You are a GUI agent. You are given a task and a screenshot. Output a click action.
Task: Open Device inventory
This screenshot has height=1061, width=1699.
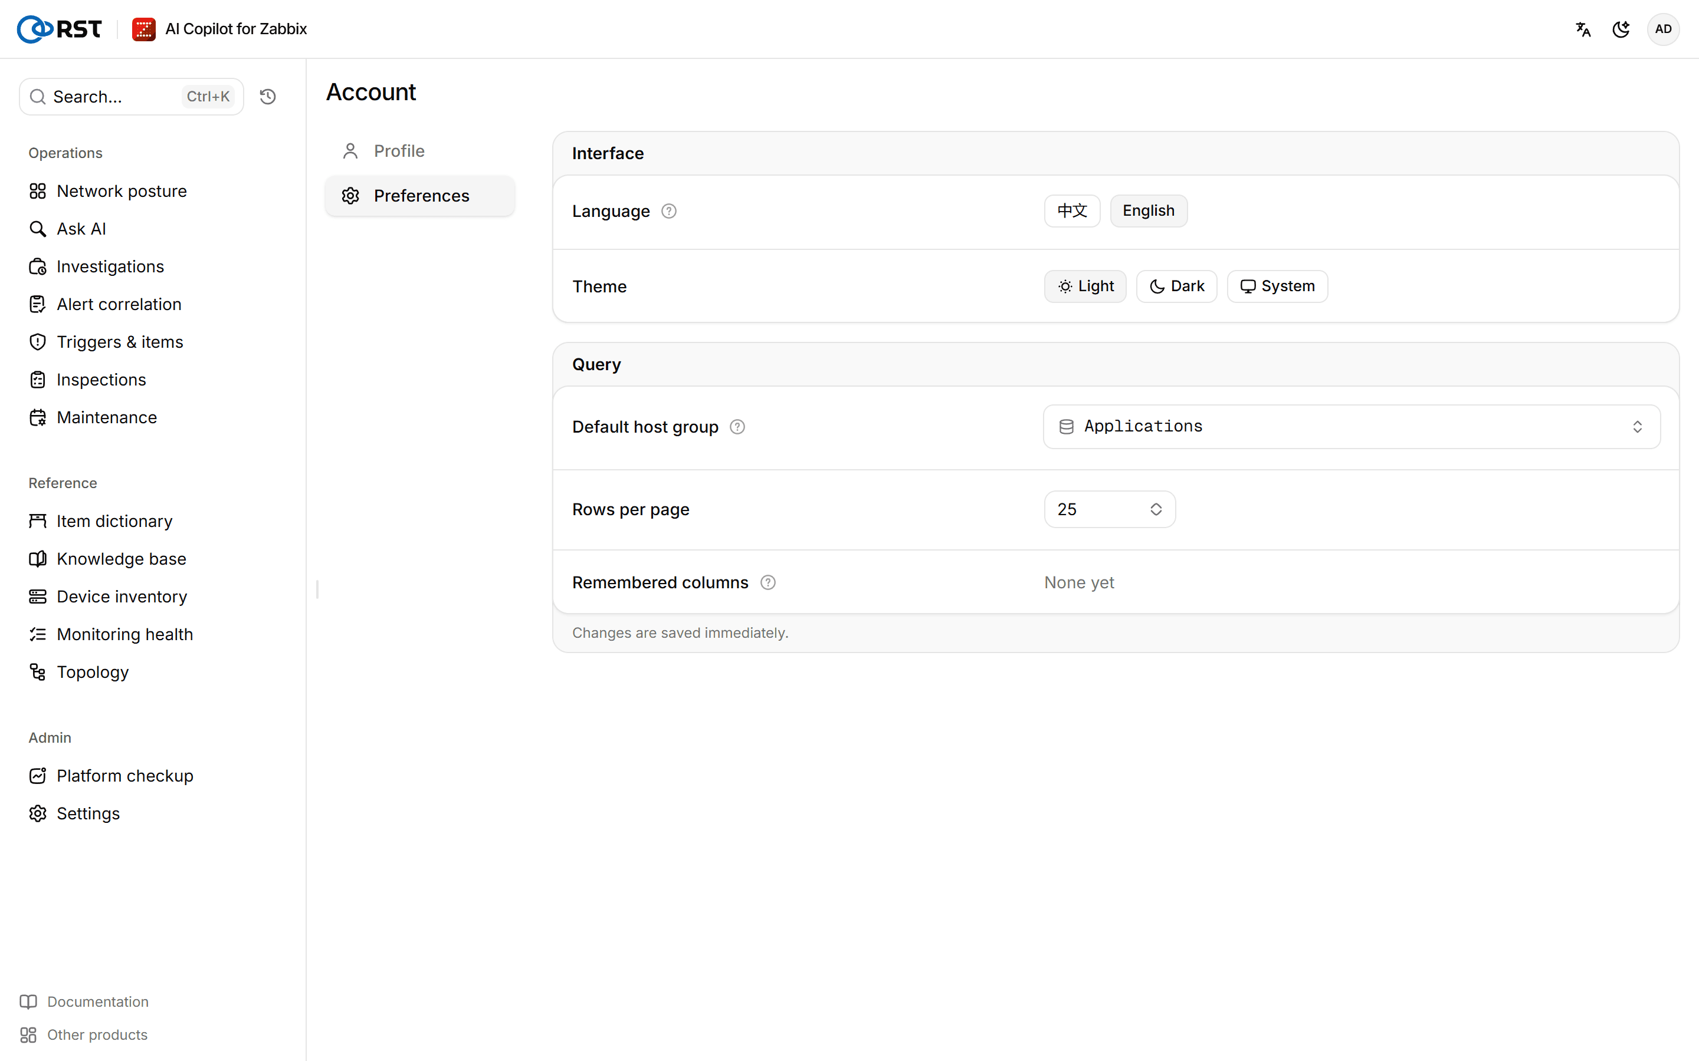point(152,597)
